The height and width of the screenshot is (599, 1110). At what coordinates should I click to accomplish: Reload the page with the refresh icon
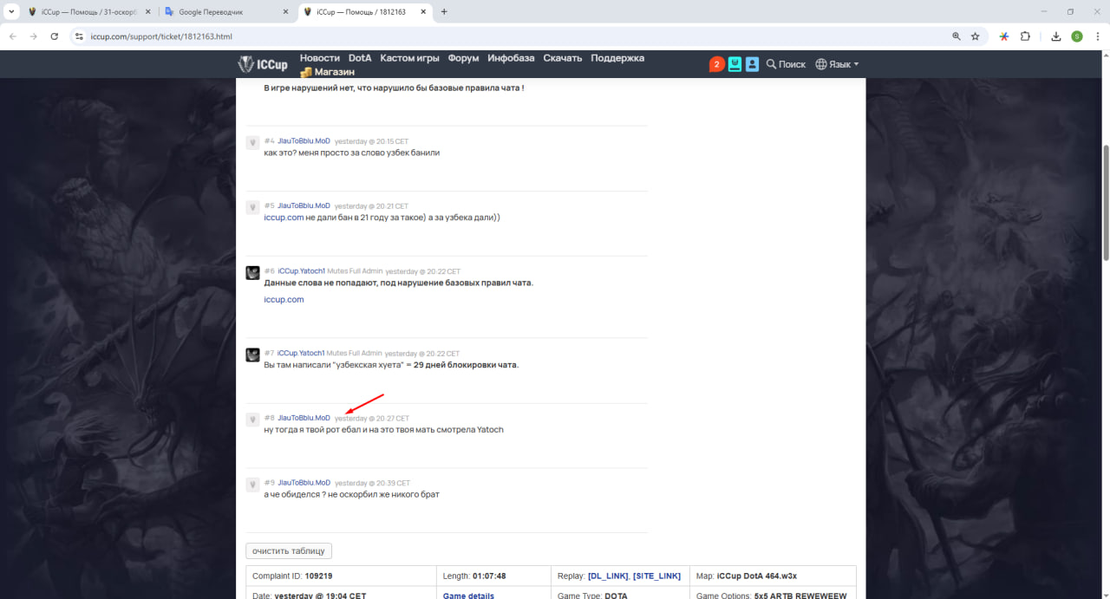pos(55,36)
